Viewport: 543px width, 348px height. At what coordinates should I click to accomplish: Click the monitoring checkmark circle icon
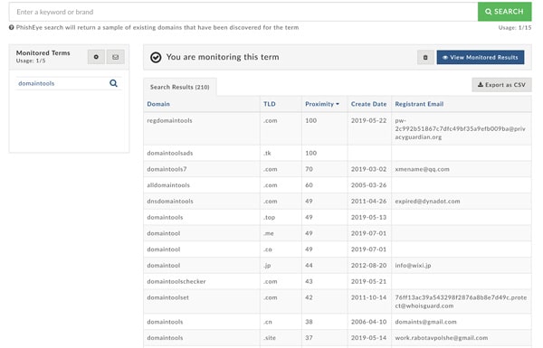(156, 58)
